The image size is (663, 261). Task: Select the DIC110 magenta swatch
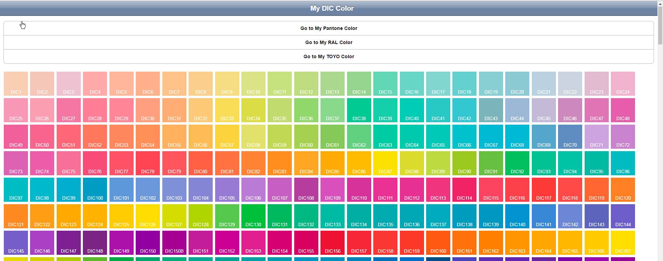359,190
